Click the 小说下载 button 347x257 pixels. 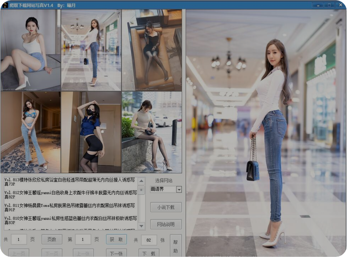tap(166, 207)
